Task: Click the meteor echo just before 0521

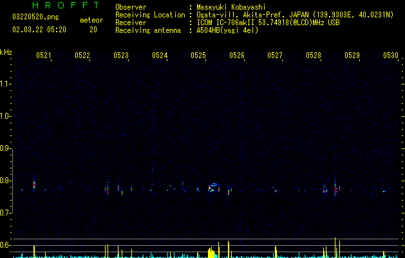Action: pyautogui.click(x=34, y=184)
